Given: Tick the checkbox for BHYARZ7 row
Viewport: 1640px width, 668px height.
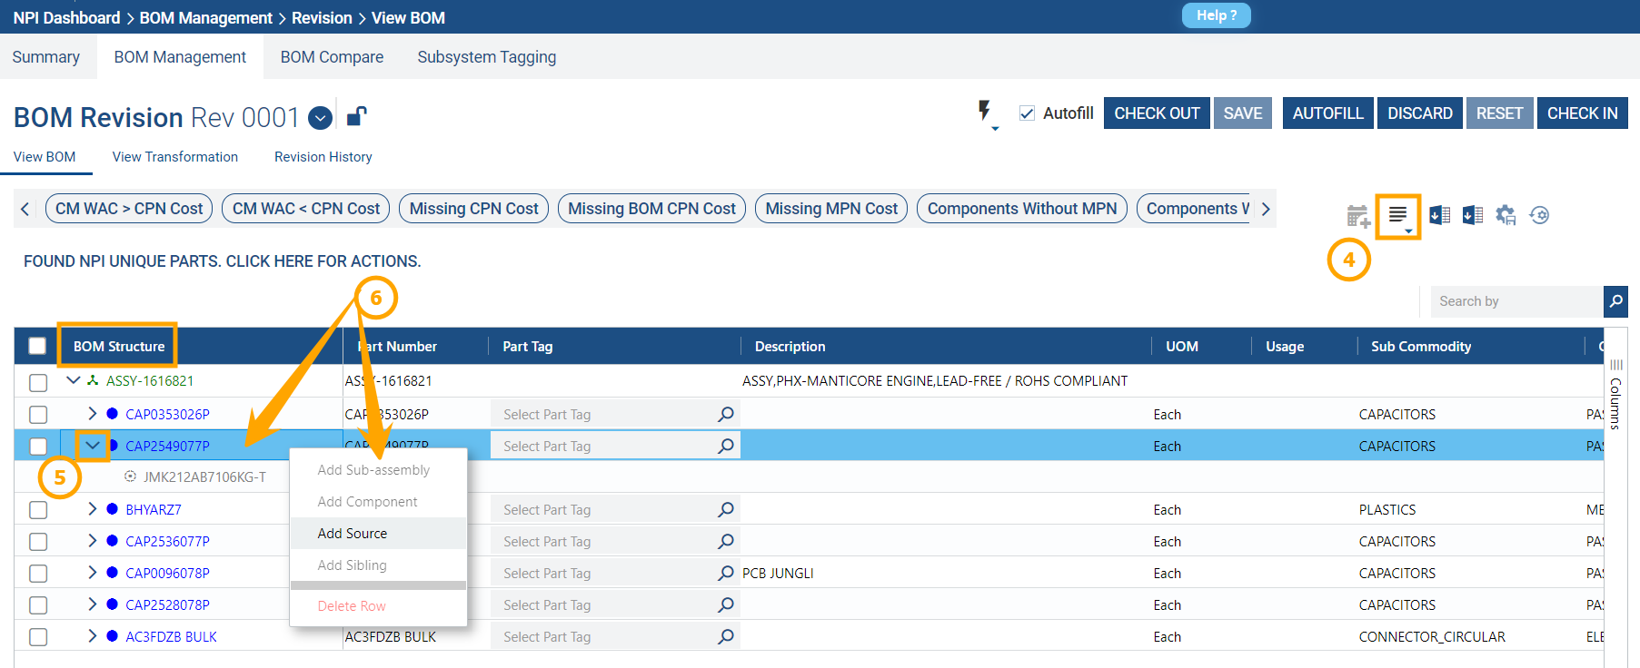Looking at the screenshot, I should point(38,510).
